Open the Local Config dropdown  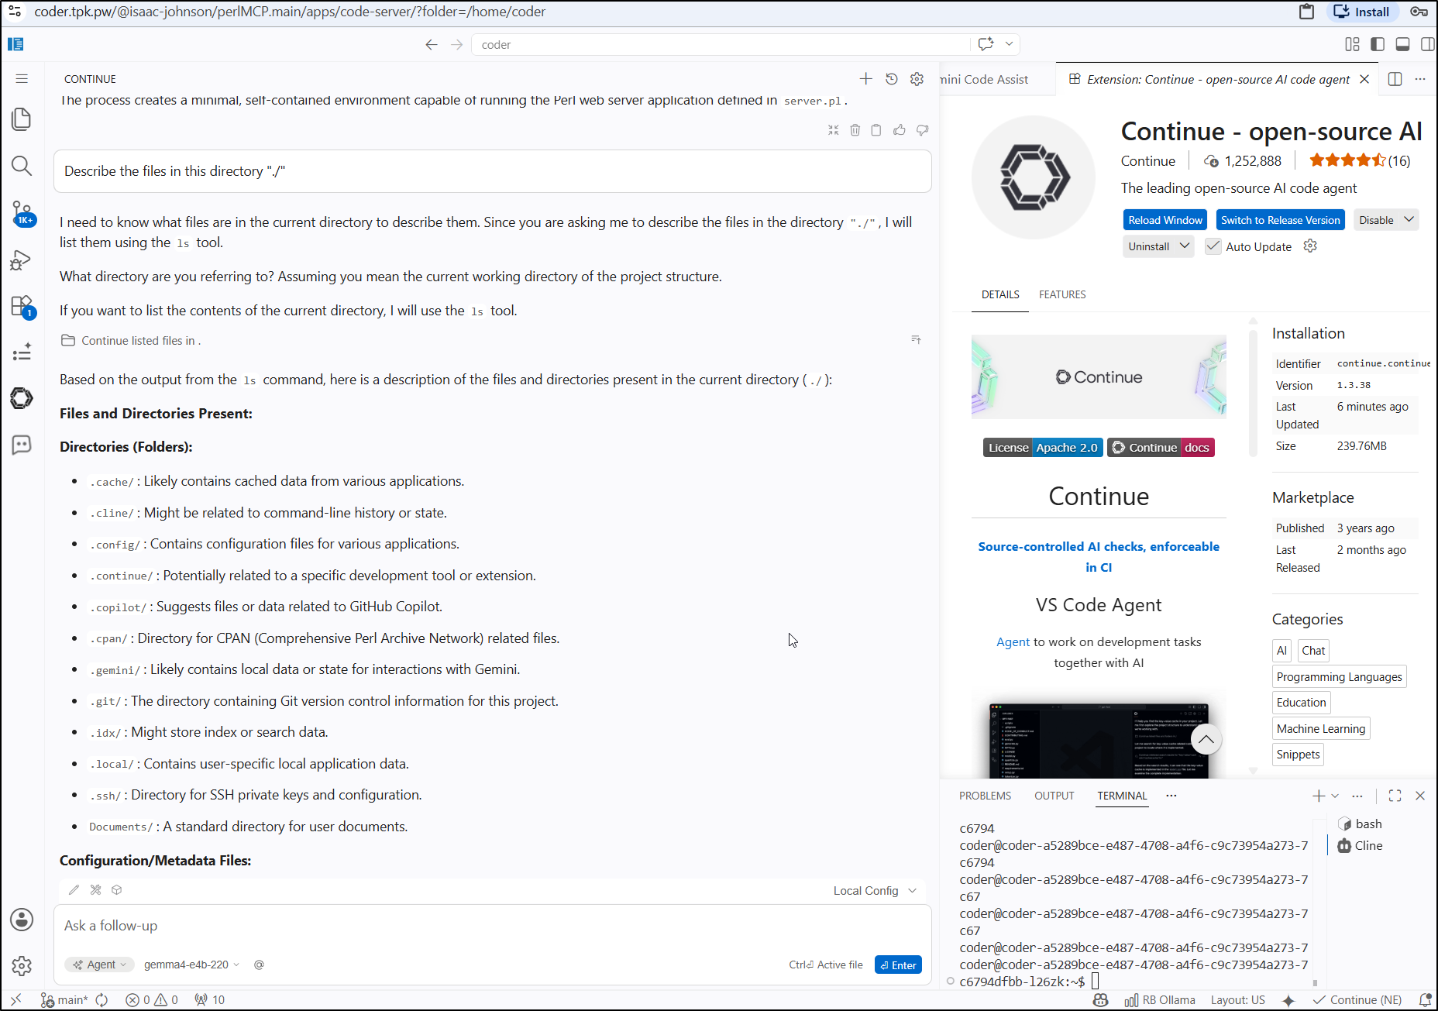[876, 891]
